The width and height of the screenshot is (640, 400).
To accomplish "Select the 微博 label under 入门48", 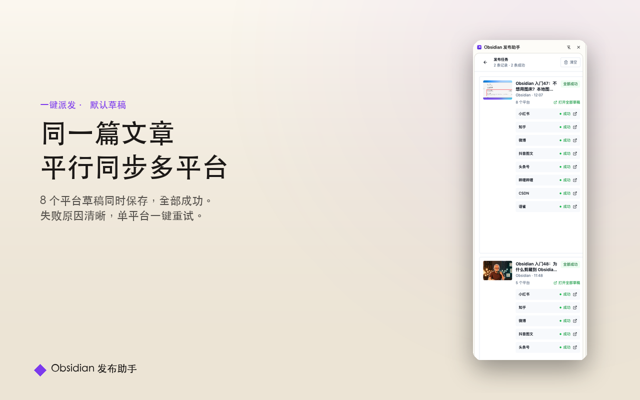I will click(x=522, y=321).
